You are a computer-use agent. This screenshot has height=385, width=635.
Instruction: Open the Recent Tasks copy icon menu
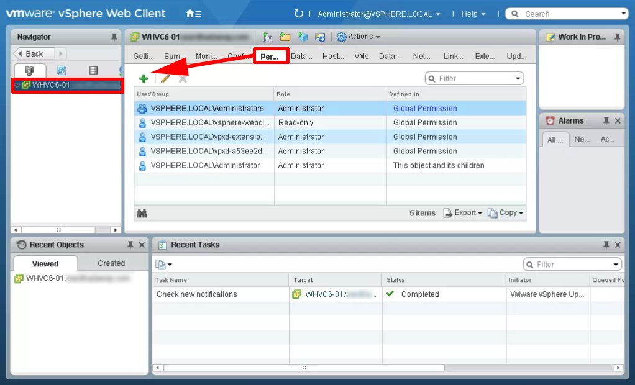point(163,265)
